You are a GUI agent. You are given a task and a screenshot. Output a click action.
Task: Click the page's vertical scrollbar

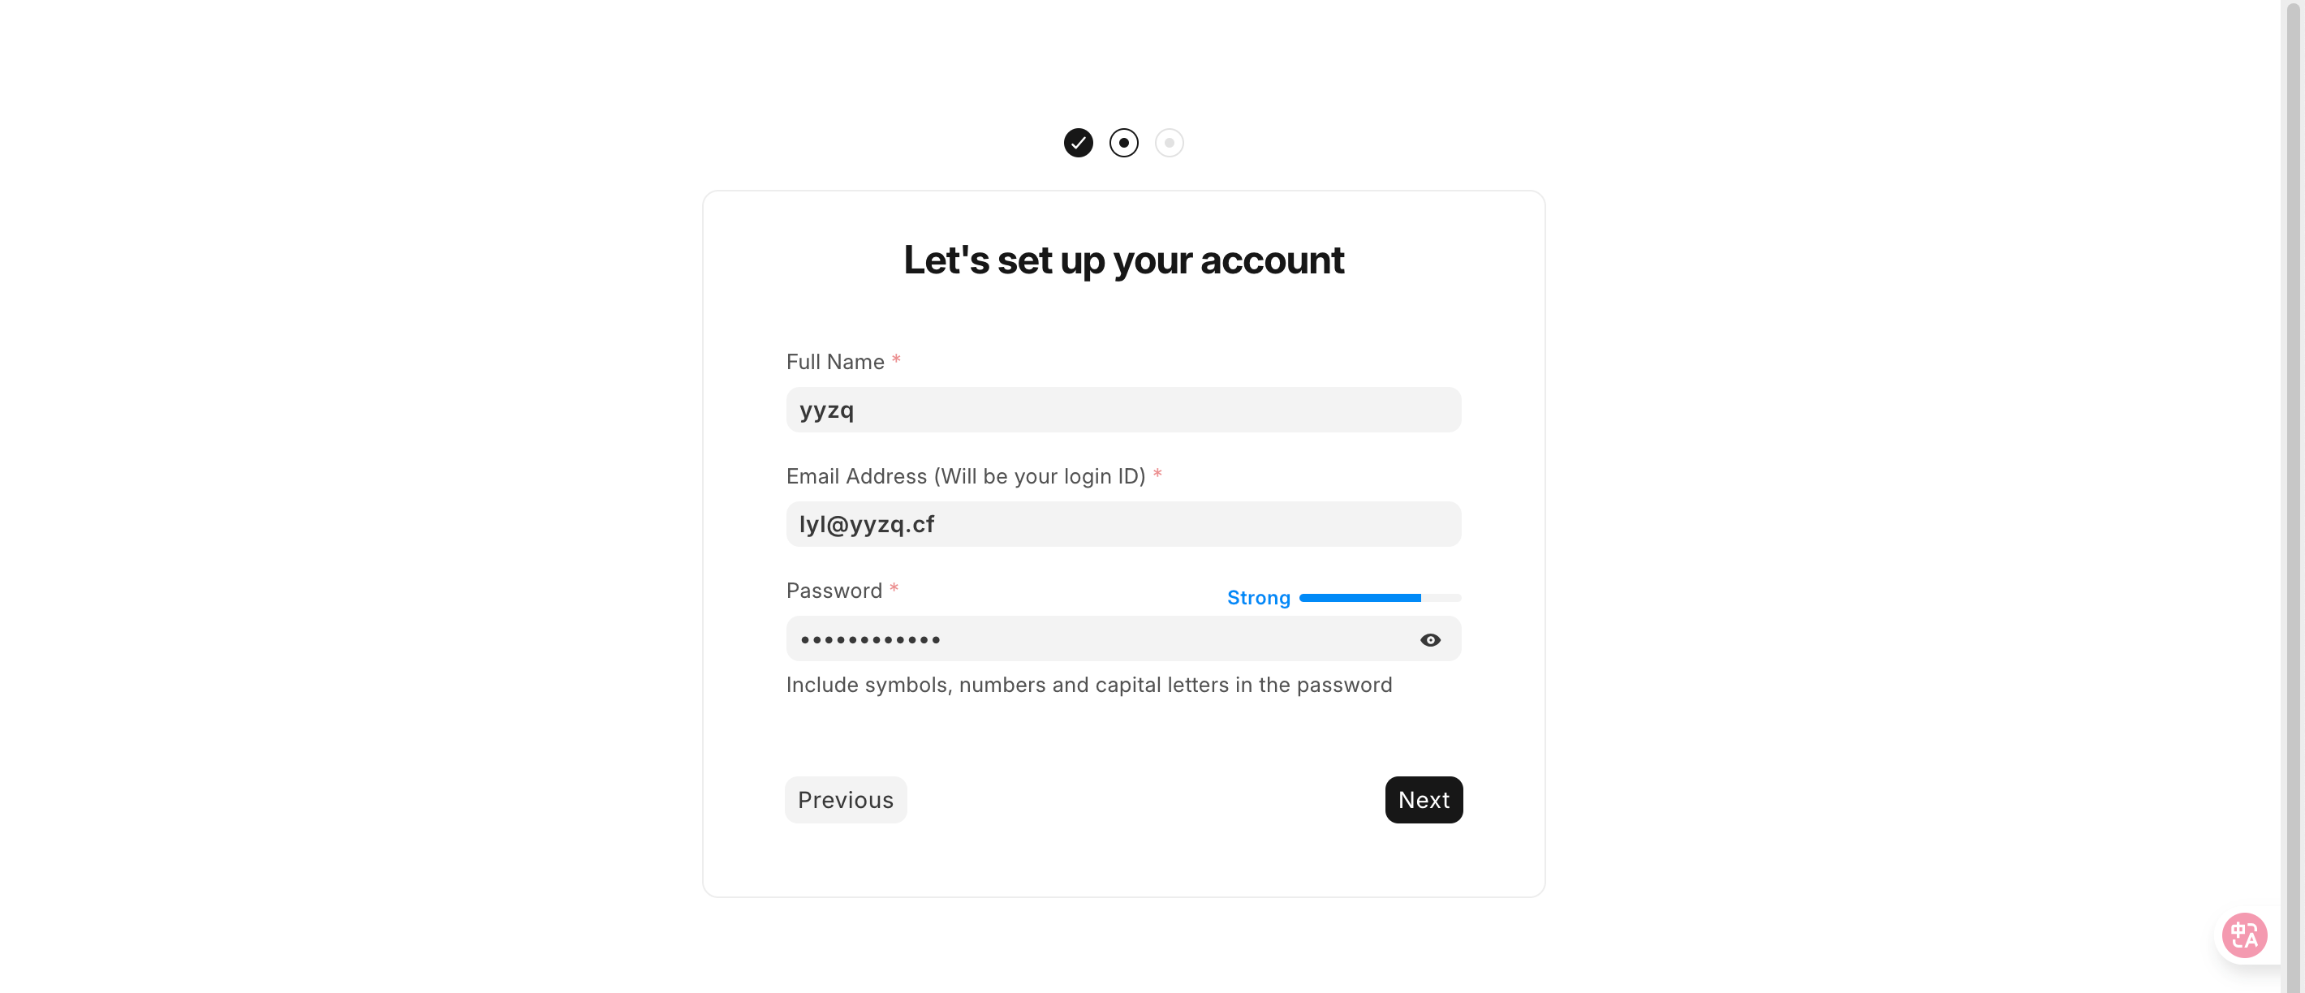click(2293, 447)
